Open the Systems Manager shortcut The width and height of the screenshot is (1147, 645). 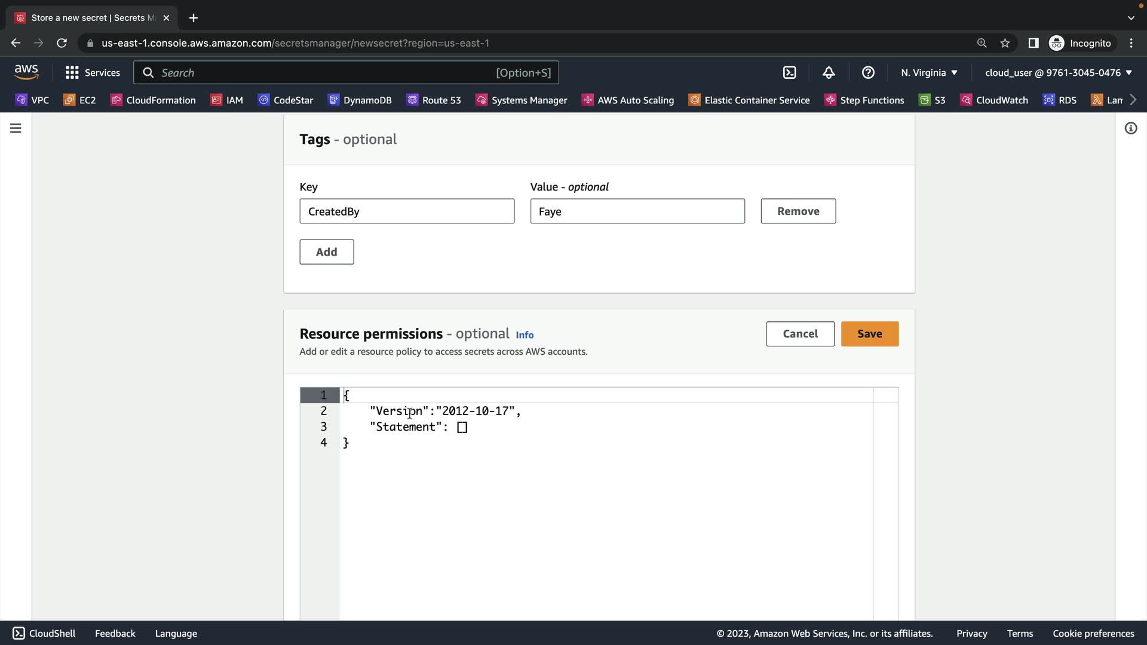pos(522,100)
